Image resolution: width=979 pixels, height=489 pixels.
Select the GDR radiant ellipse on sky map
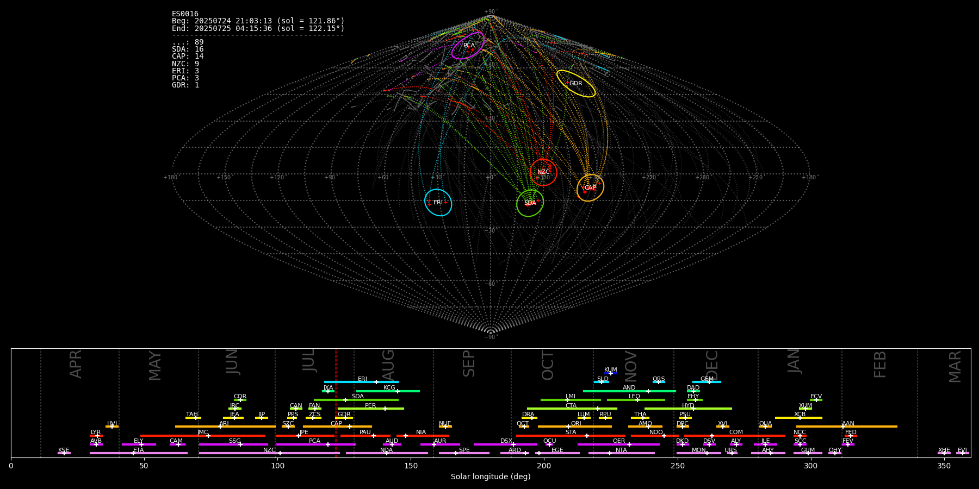(575, 84)
